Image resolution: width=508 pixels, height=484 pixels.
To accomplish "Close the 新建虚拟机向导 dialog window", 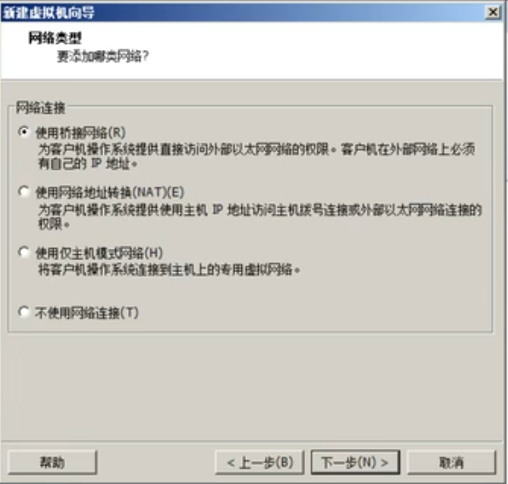I will (493, 12).
